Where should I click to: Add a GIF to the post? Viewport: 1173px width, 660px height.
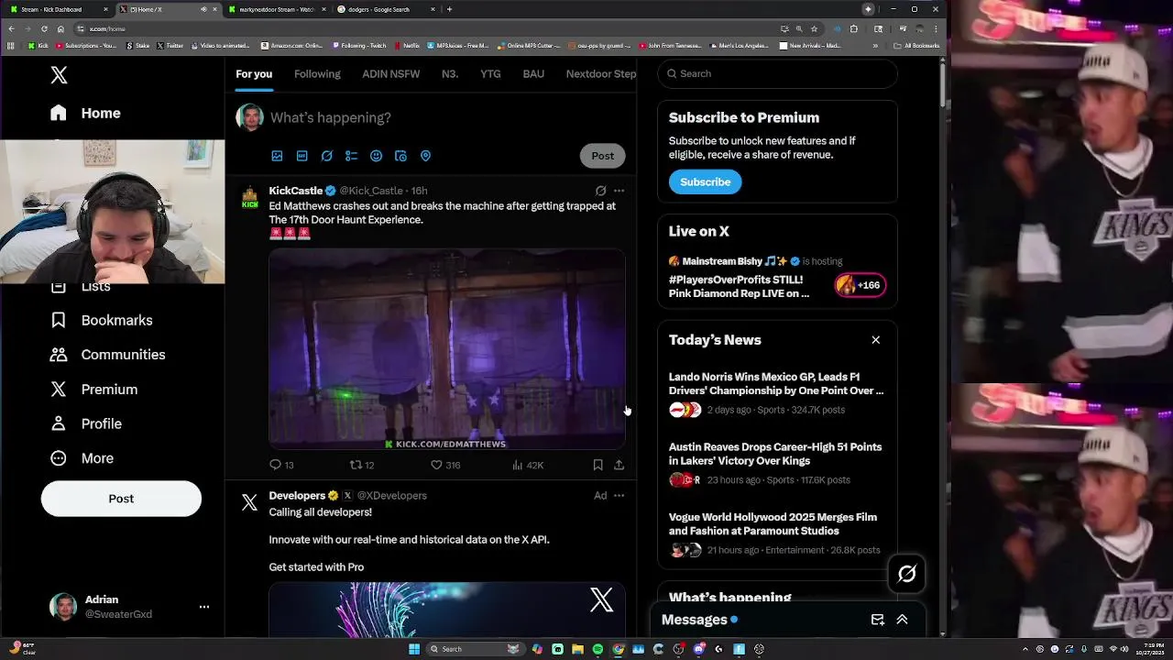(x=301, y=156)
